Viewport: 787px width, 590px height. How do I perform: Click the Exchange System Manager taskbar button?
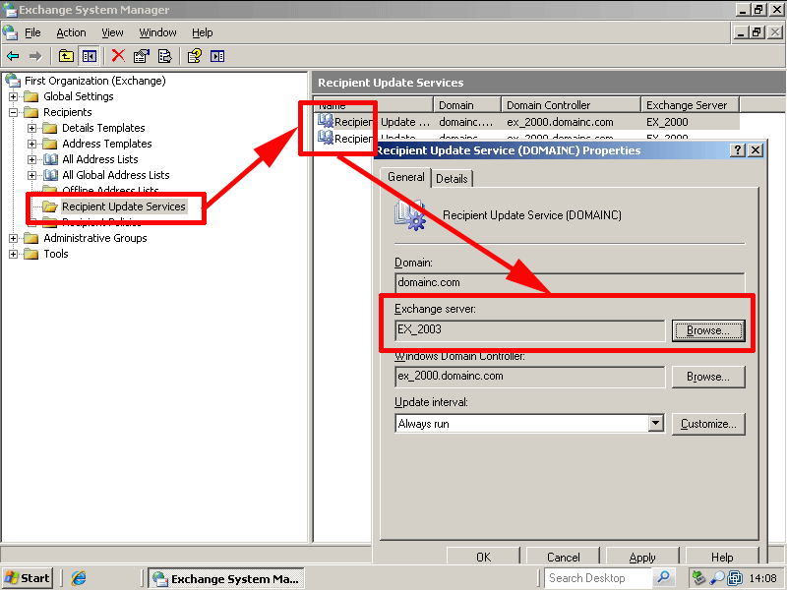(x=226, y=578)
